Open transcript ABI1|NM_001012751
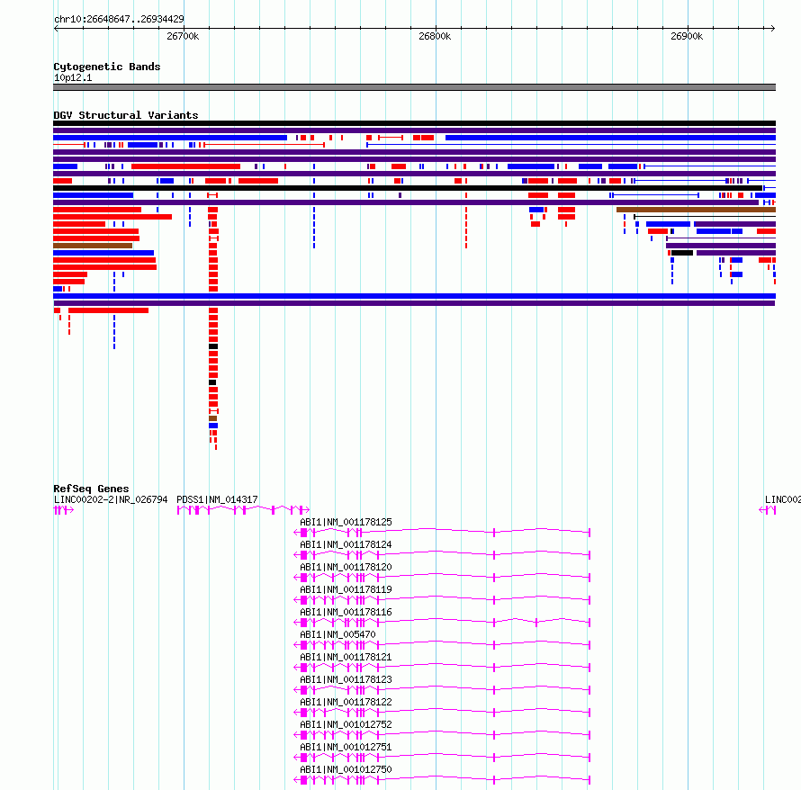The image size is (801, 790). coord(346,747)
